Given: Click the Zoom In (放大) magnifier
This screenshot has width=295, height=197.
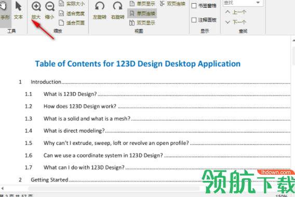Looking at the screenshot, I should coord(36,10).
